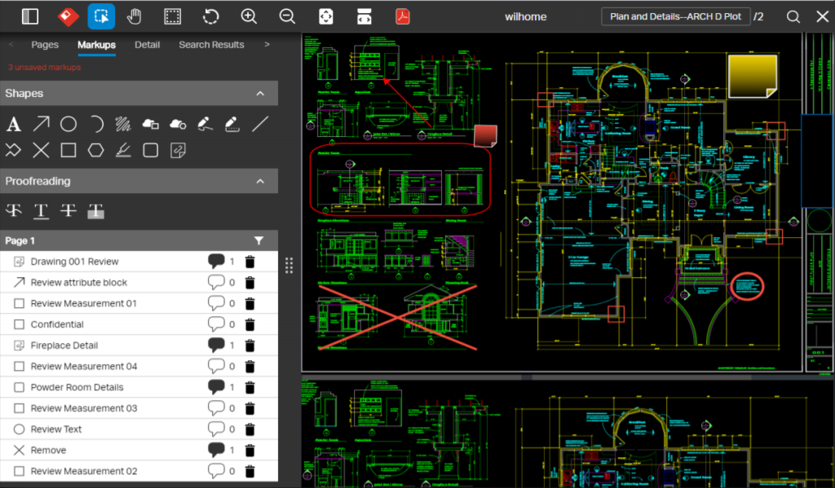This screenshot has height=488, width=835.
Task: Export using the PDF icon
Action: click(x=402, y=16)
